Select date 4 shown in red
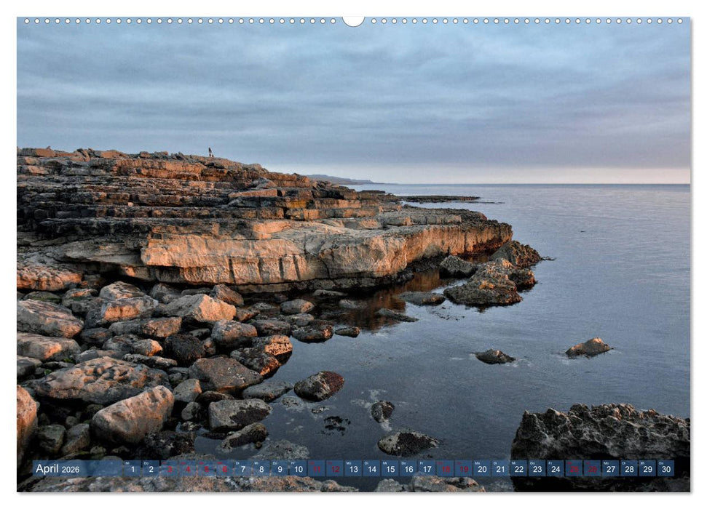This screenshot has height=509, width=707. point(187,471)
